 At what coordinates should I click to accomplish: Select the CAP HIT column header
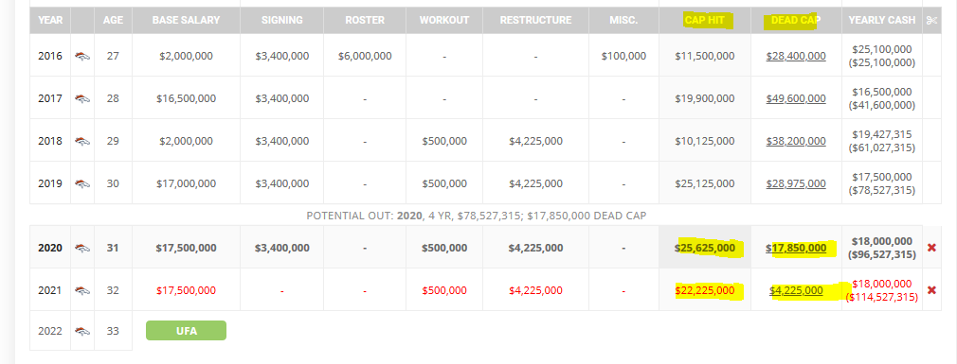[x=705, y=20]
